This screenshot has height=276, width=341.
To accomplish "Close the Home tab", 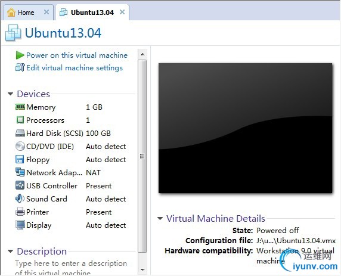I will coord(46,12).
